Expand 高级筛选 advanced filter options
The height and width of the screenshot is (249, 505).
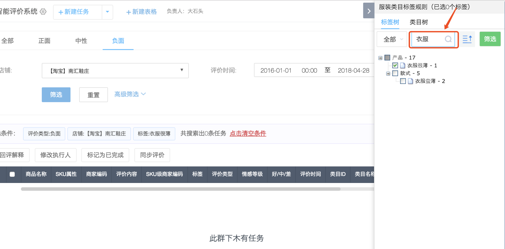[x=130, y=94]
